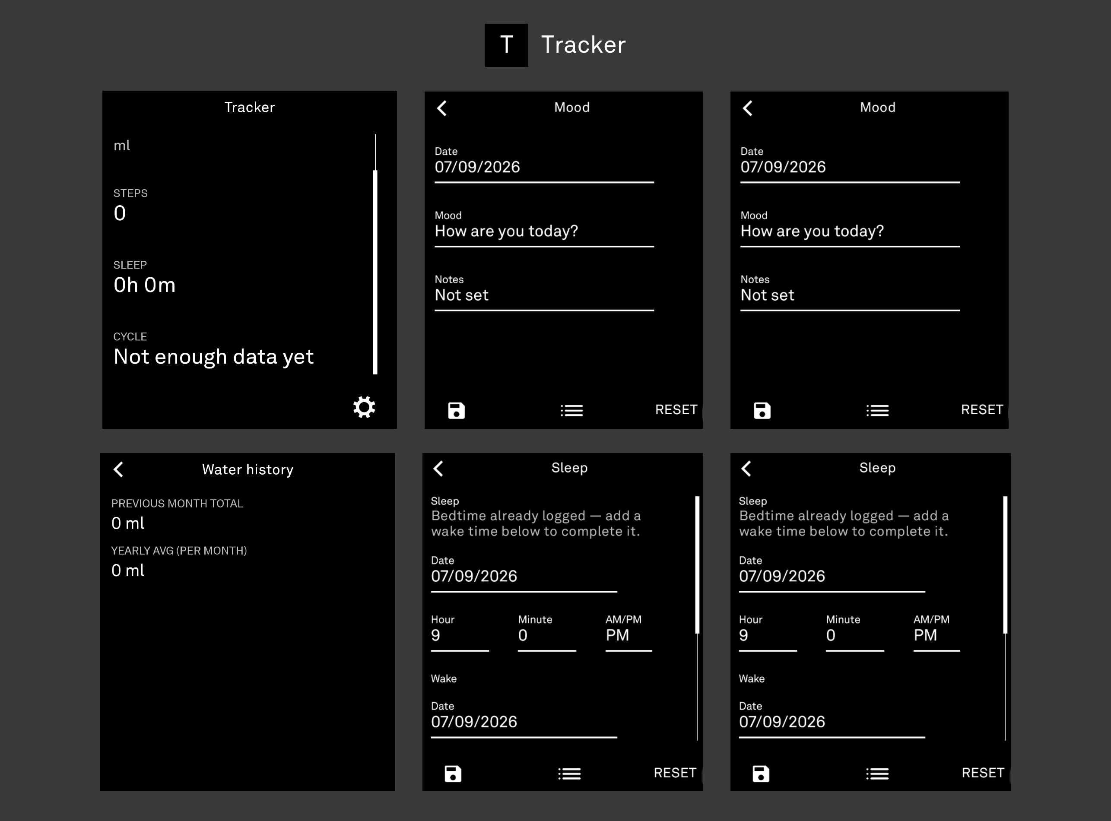Save entry on right Sleep screen
The height and width of the screenshot is (821, 1111).
(x=761, y=774)
